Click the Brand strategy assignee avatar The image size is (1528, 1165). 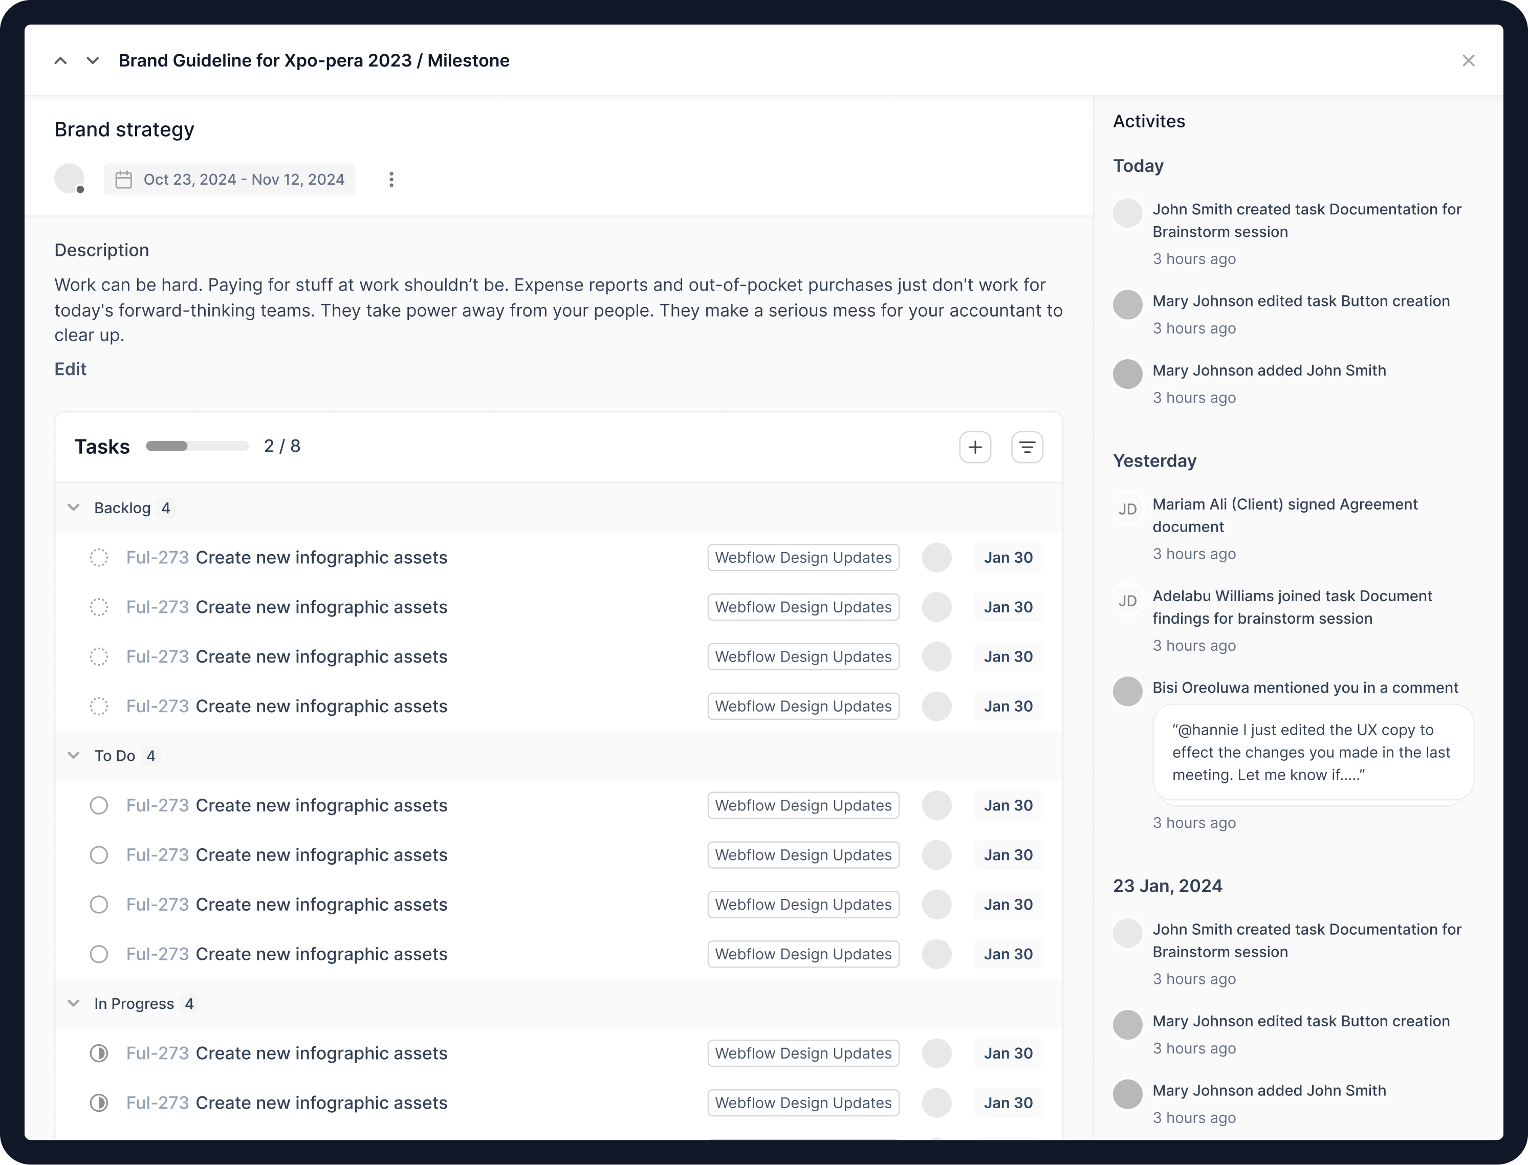(x=70, y=179)
